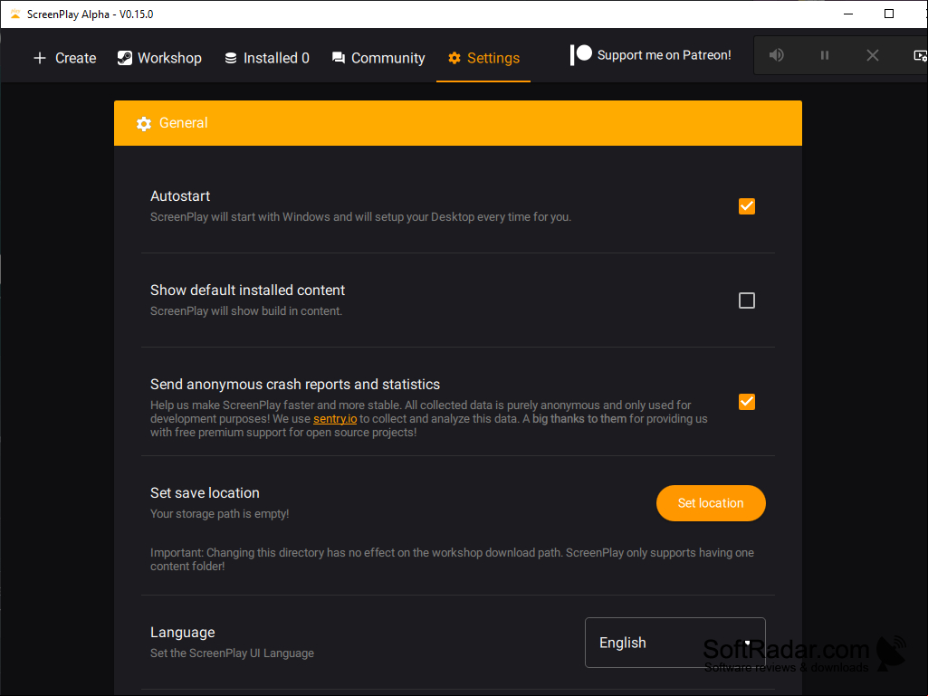Click the Community chat bubbles icon

[x=339, y=58]
